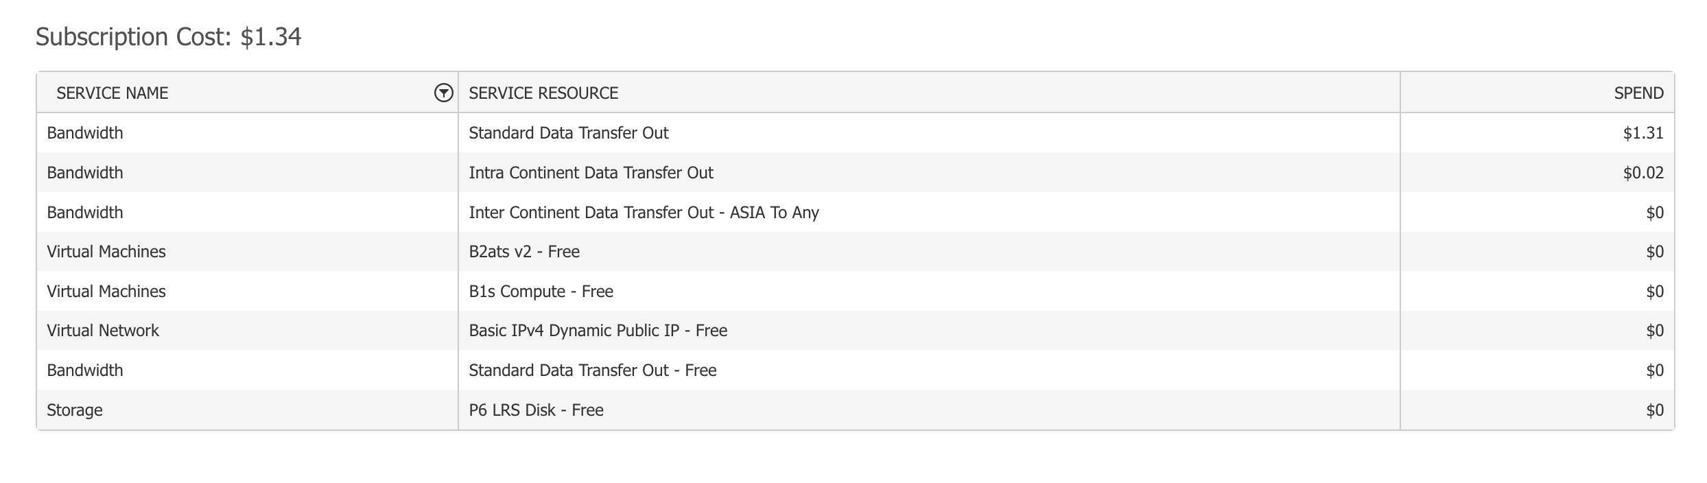Select the Intra Continent Data Transfer Out row

click(x=591, y=173)
